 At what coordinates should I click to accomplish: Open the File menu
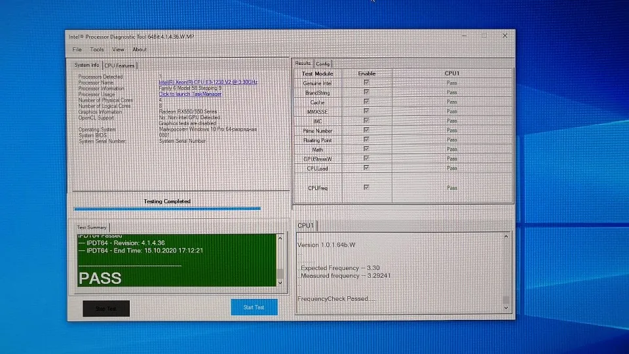[x=77, y=49]
